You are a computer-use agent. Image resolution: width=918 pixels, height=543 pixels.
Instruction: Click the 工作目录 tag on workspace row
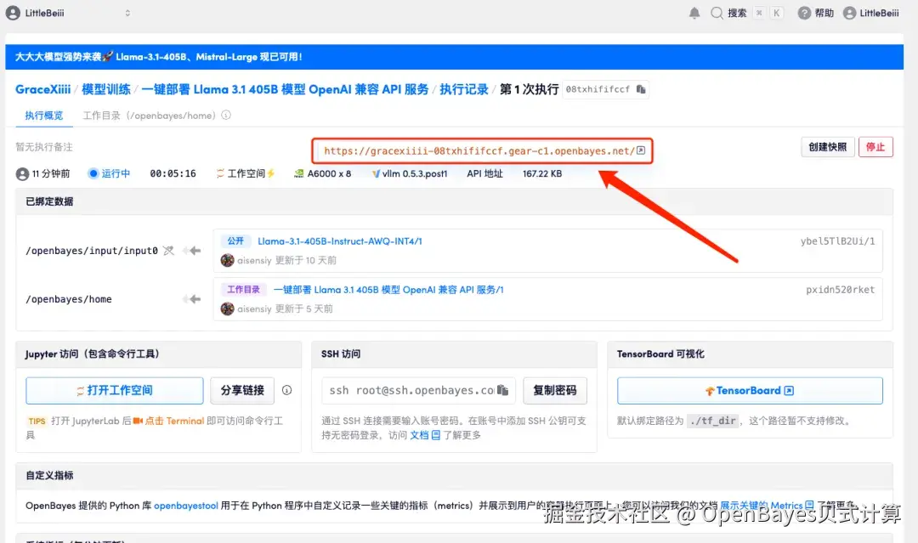coord(243,290)
